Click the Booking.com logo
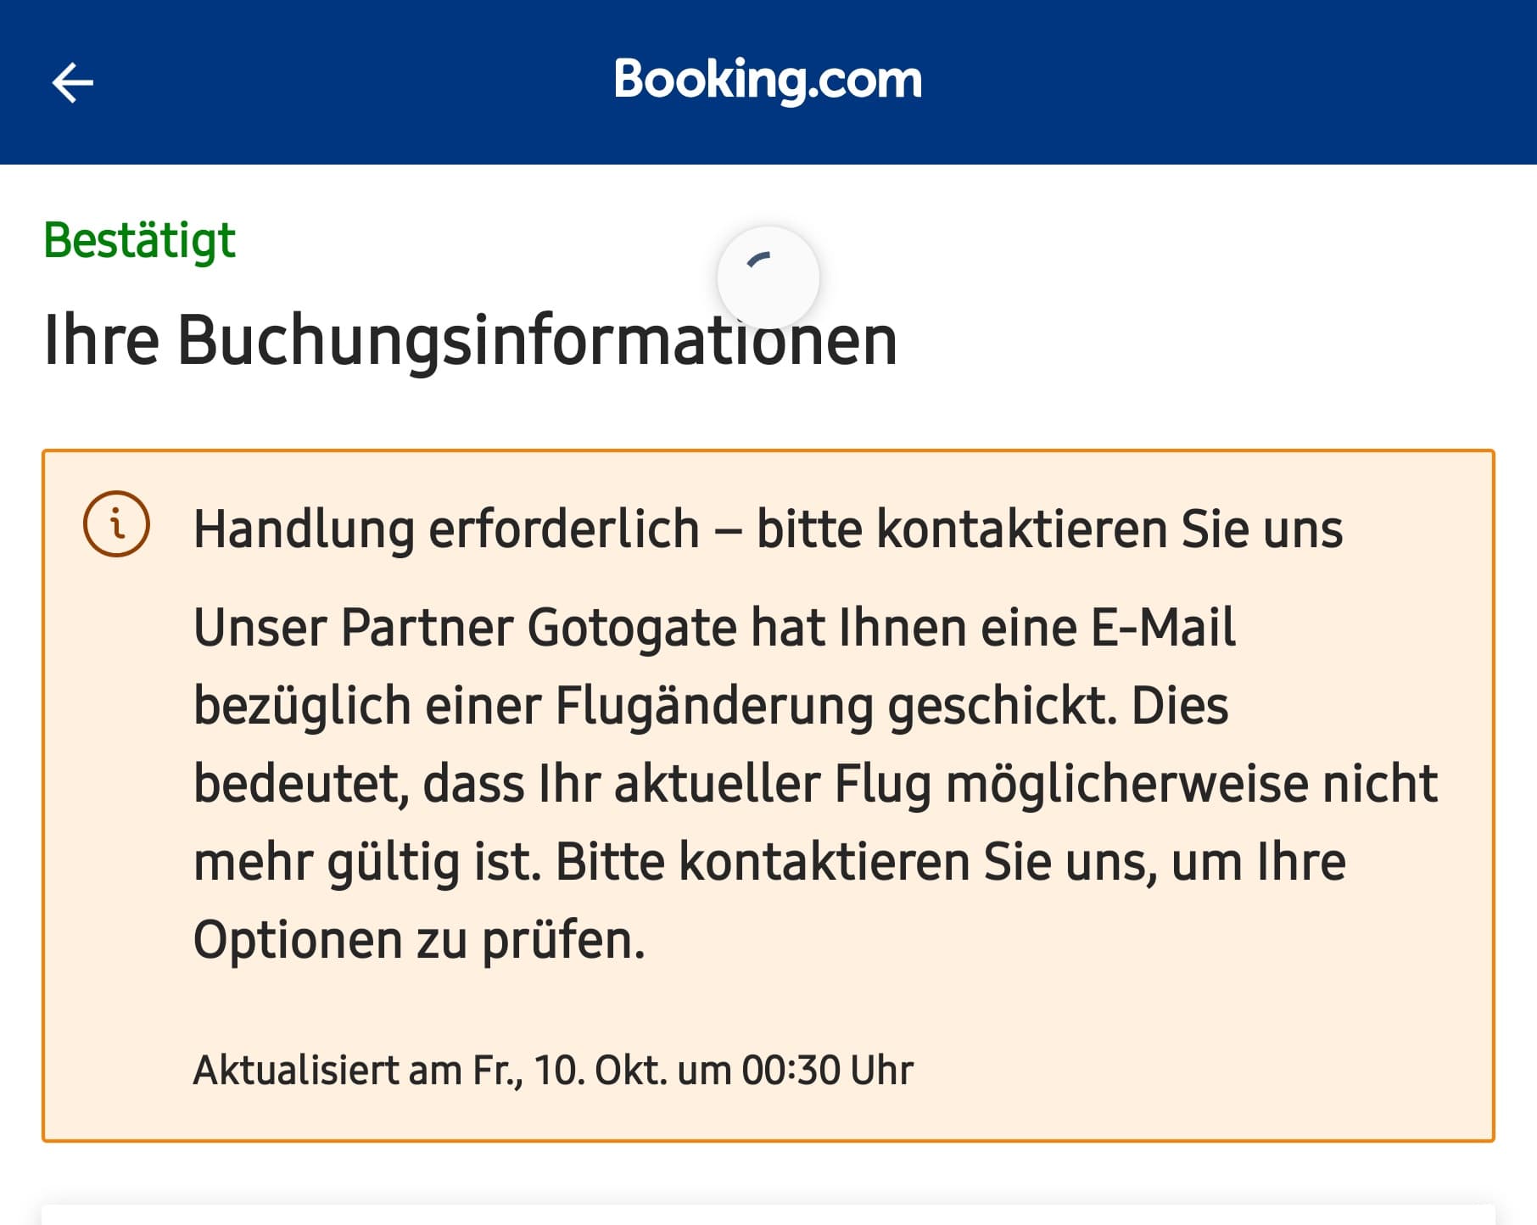The image size is (1537, 1225). pyautogui.click(x=768, y=81)
